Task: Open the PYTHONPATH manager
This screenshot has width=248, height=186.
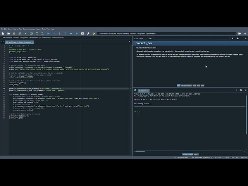Action: click(94, 34)
